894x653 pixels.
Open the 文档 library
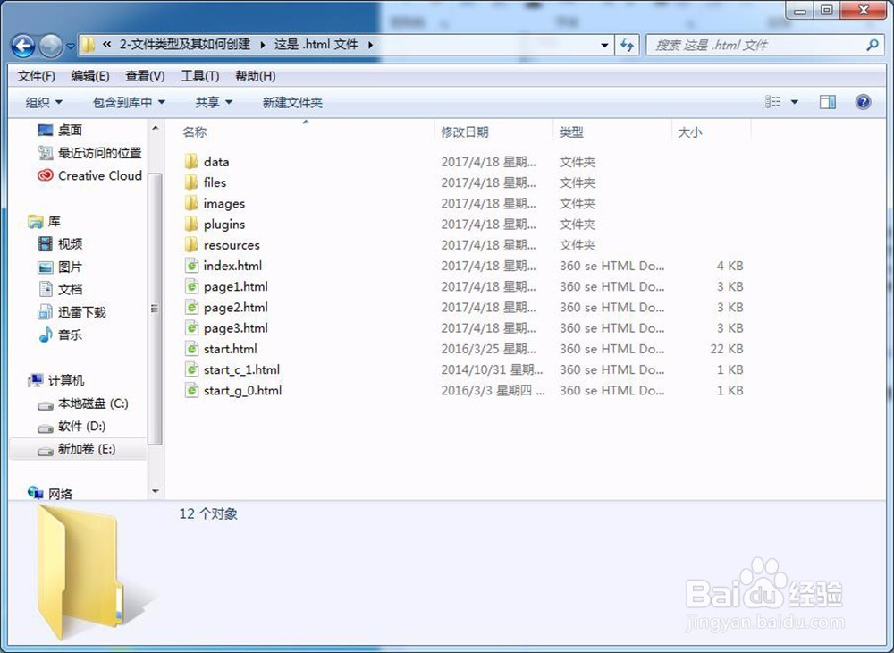(x=61, y=290)
